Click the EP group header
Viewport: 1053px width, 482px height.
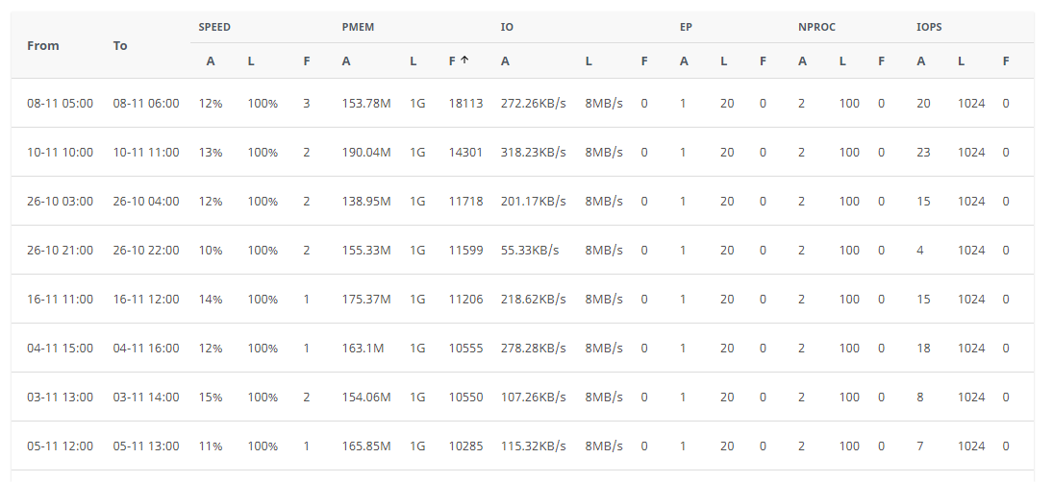click(x=686, y=27)
